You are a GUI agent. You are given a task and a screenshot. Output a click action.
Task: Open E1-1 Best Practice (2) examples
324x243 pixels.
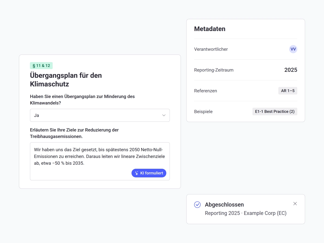[x=275, y=112]
